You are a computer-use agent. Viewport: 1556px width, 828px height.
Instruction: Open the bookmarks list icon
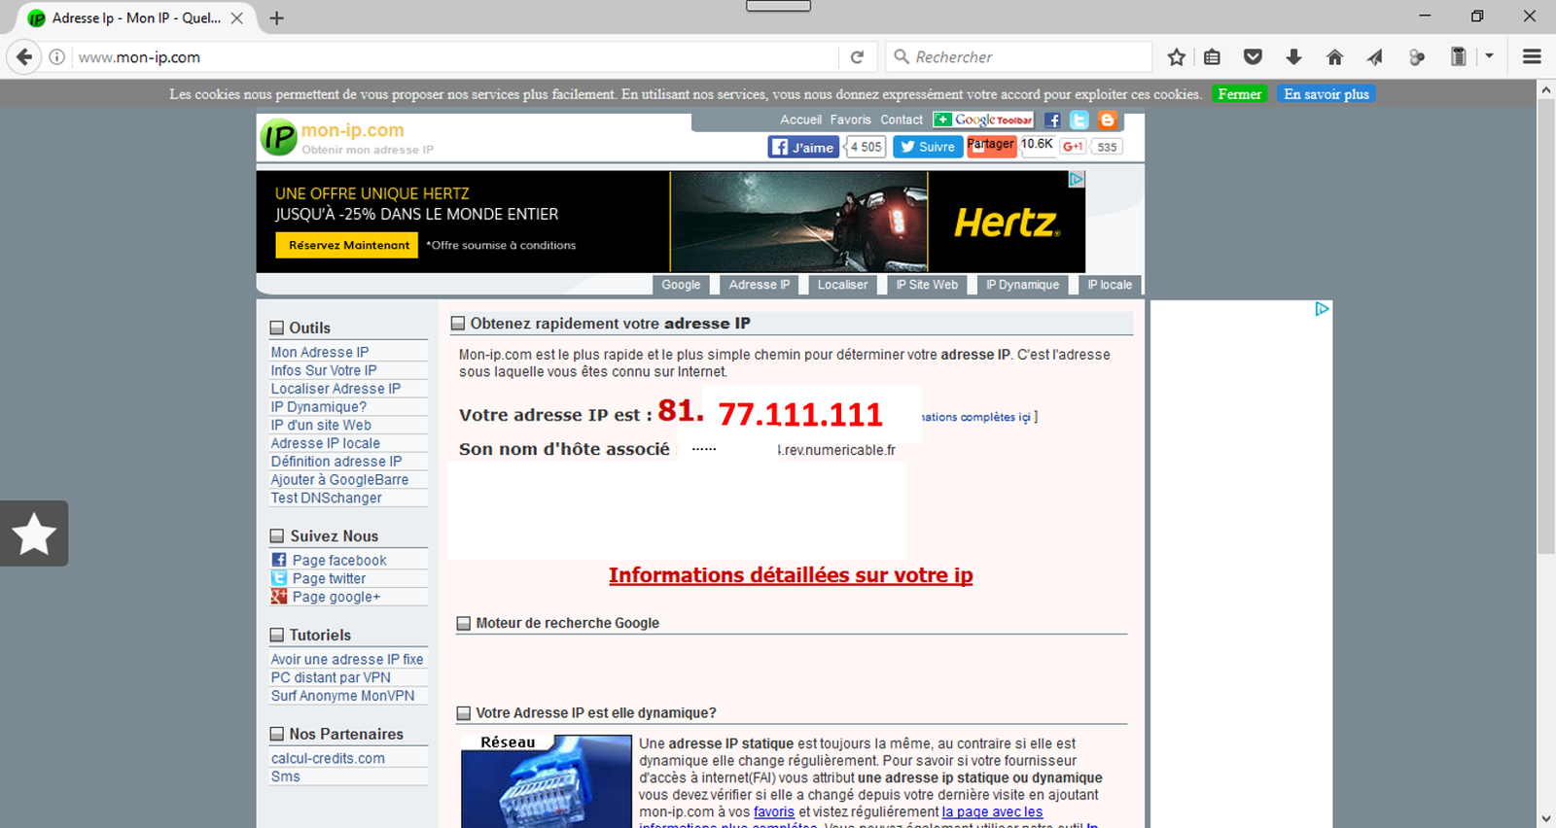tap(1212, 57)
